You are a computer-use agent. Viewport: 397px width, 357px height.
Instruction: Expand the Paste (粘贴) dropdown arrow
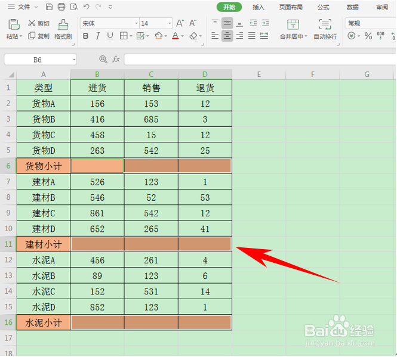coord(21,36)
